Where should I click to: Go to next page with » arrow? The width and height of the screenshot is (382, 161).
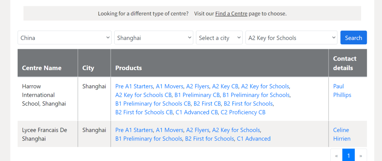pos(361,155)
